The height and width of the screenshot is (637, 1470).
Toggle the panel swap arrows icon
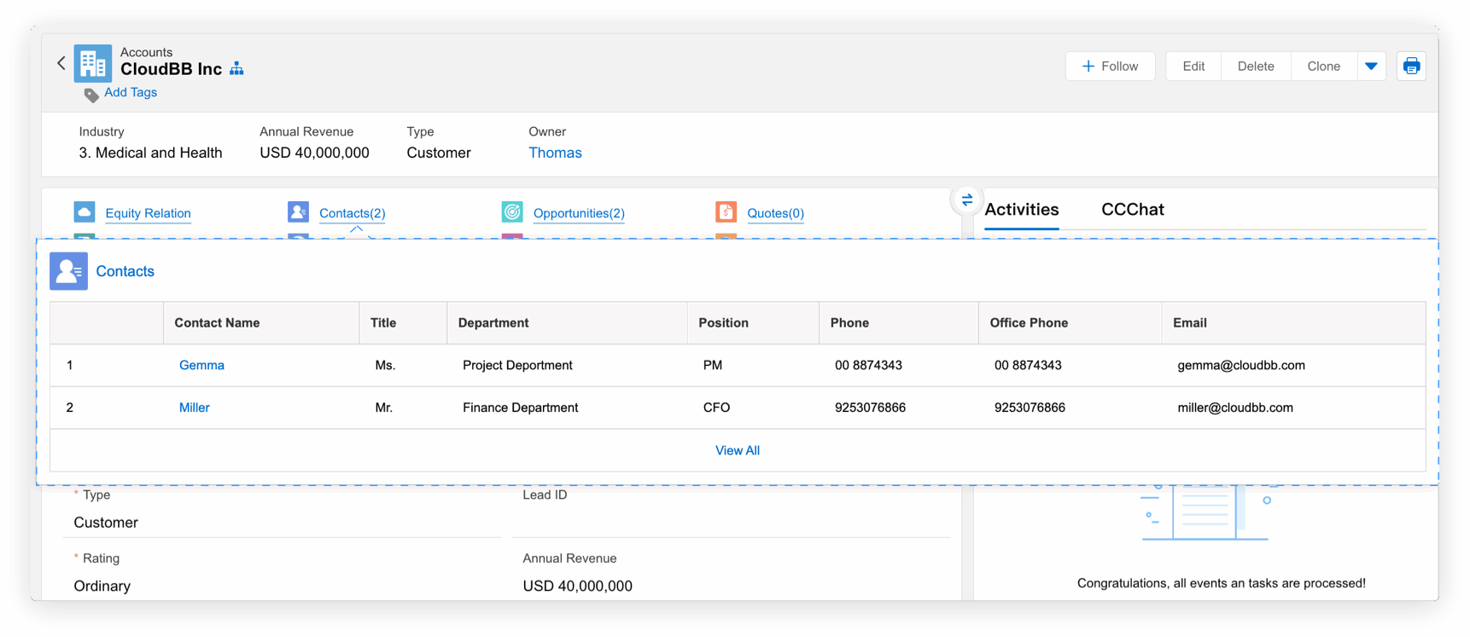[966, 200]
